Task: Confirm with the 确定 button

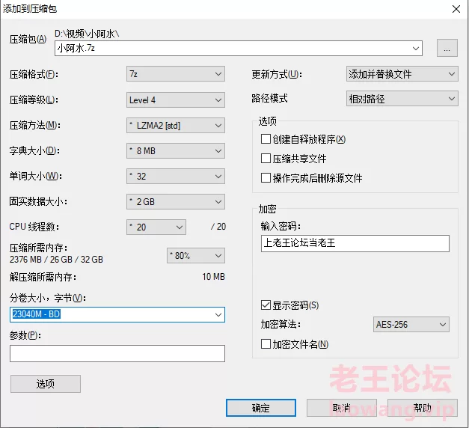Action: [x=261, y=408]
